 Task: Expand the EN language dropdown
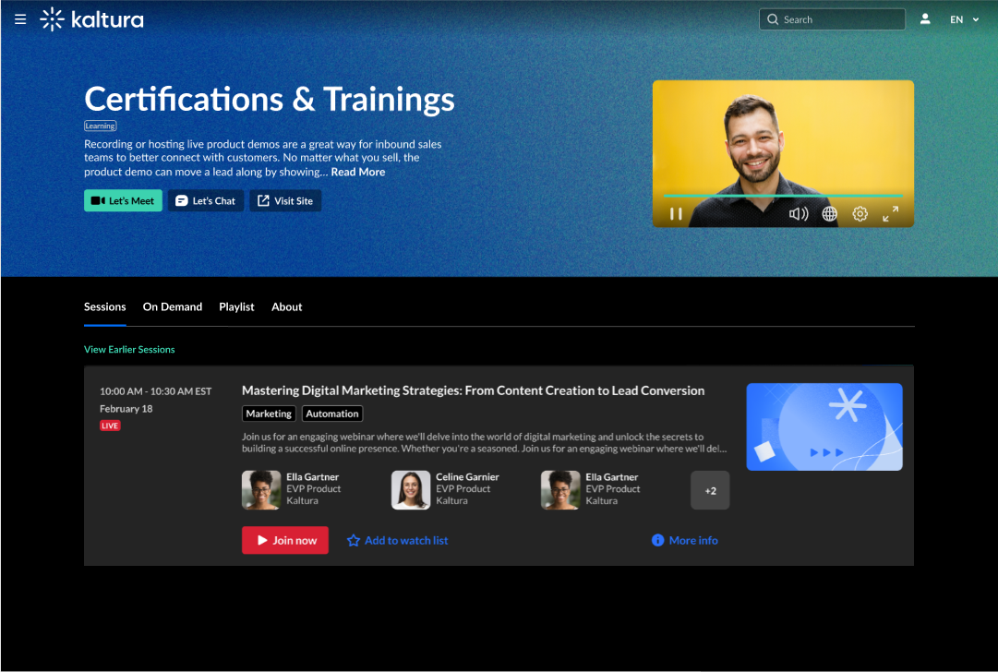coord(964,19)
